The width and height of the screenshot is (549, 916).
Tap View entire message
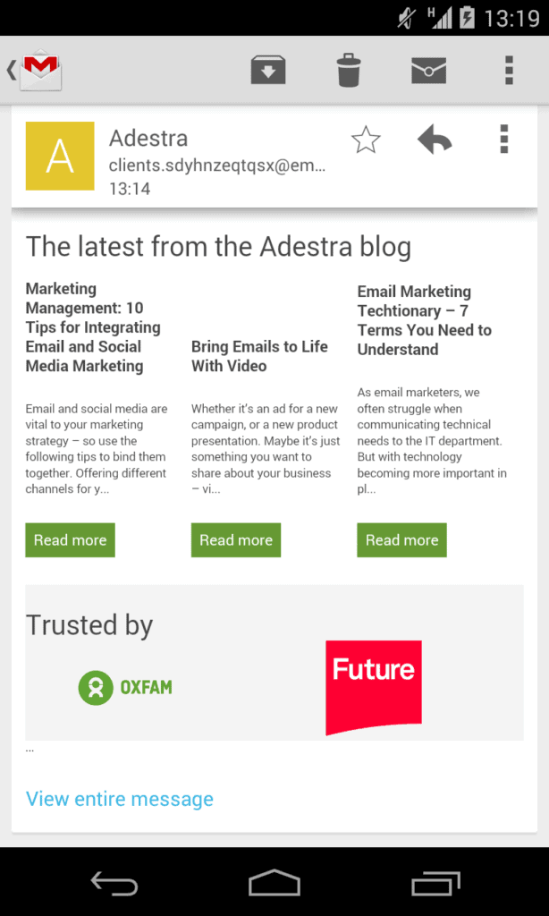(119, 799)
